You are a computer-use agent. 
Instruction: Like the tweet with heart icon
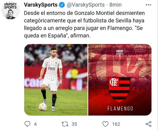tap(105, 124)
